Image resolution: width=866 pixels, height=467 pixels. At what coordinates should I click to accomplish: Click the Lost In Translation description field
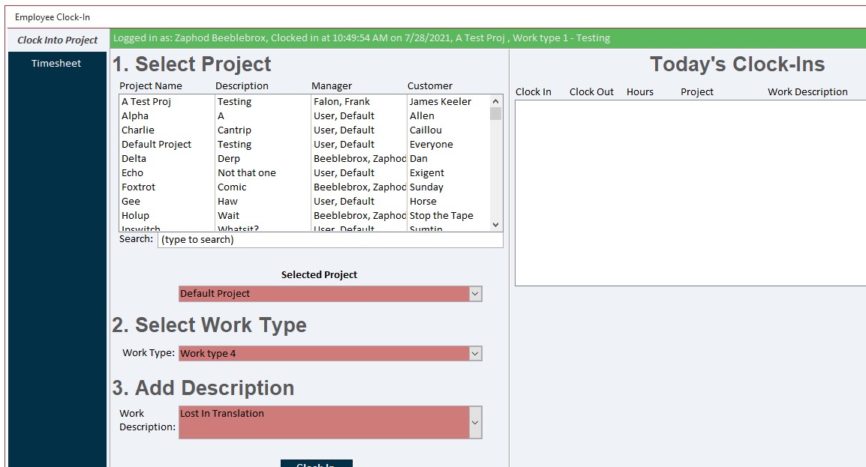tap(323, 422)
